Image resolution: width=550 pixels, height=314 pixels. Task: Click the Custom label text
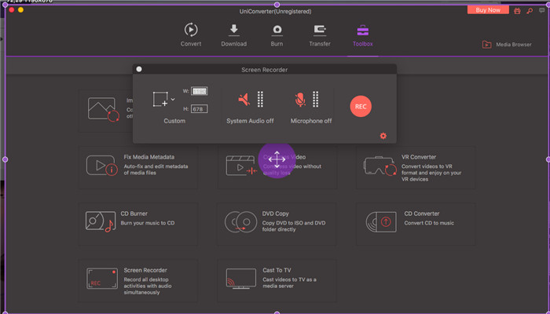(174, 121)
